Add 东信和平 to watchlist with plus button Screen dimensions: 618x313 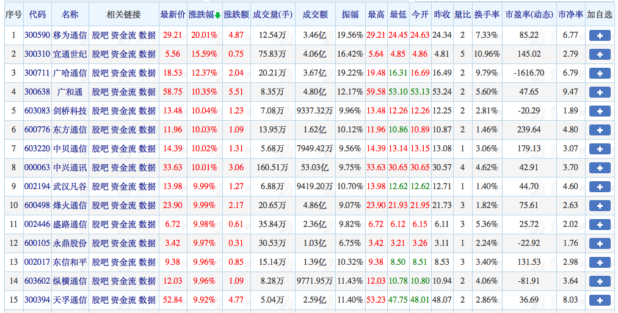tap(600, 262)
